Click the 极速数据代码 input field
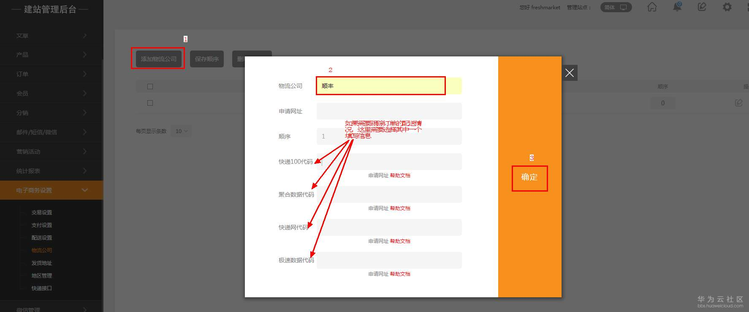Screen dimensions: 749x312 point(389,260)
